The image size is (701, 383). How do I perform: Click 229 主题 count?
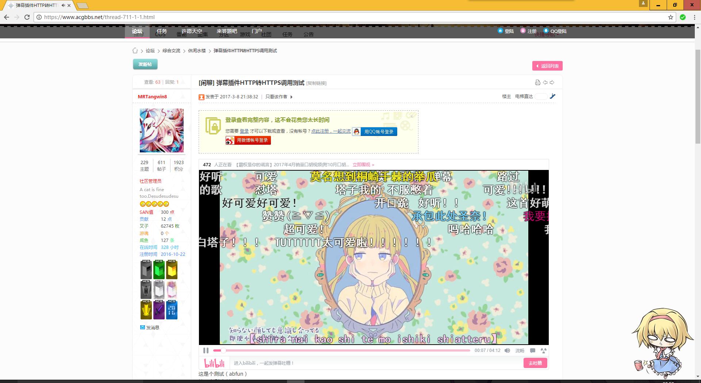click(x=145, y=166)
